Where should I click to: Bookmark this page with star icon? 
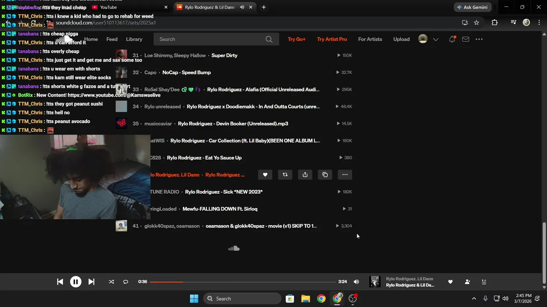[476, 23]
